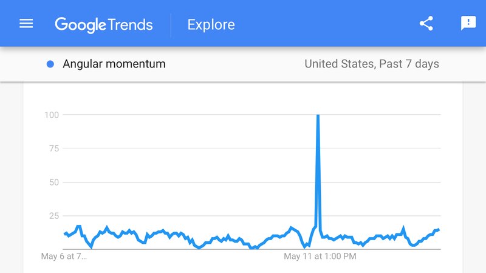The height and width of the screenshot is (273, 486).
Task: Click the spike peak on the chart
Action: [318, 116]
